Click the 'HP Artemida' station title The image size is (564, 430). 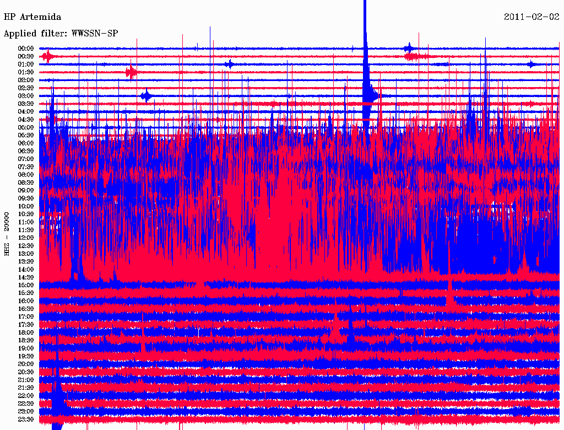tap(32, 17)
